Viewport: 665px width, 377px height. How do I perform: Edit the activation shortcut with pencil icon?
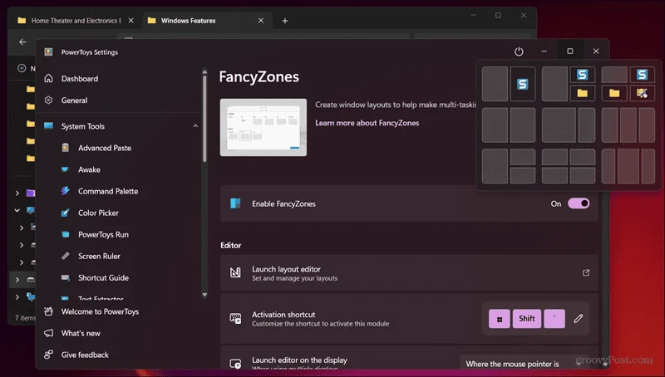[x=578, y=319]
